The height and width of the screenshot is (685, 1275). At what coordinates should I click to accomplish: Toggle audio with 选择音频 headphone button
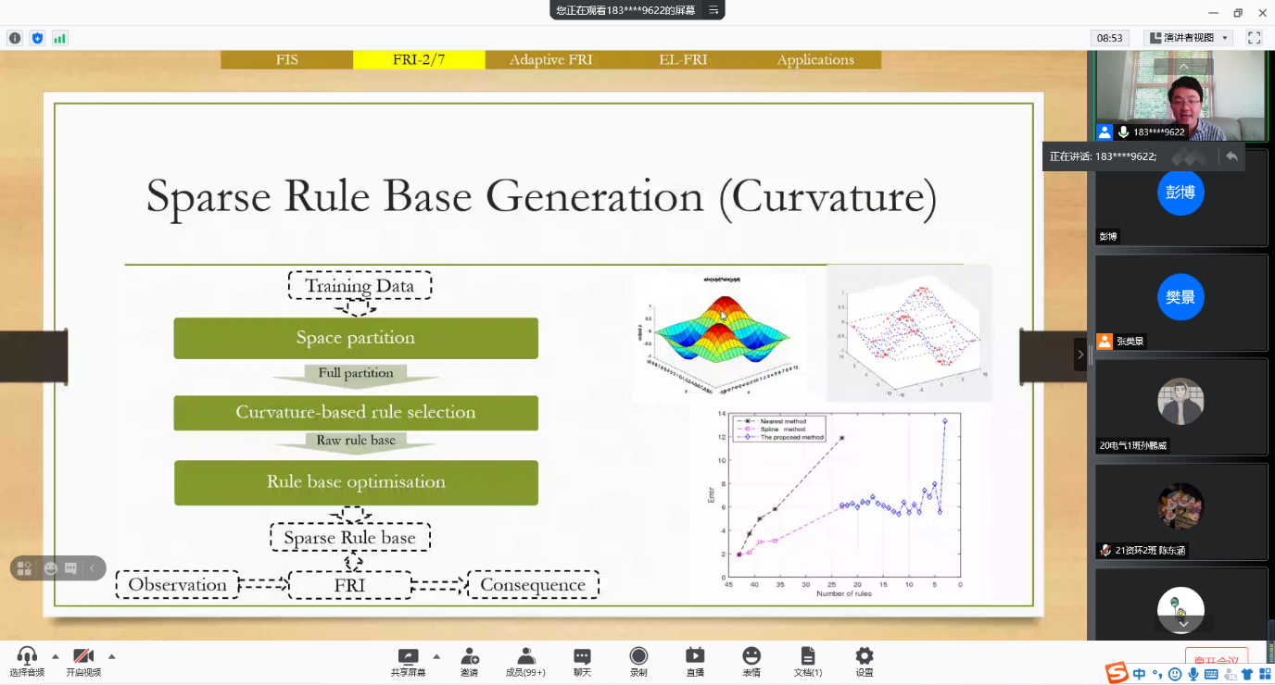27,661
